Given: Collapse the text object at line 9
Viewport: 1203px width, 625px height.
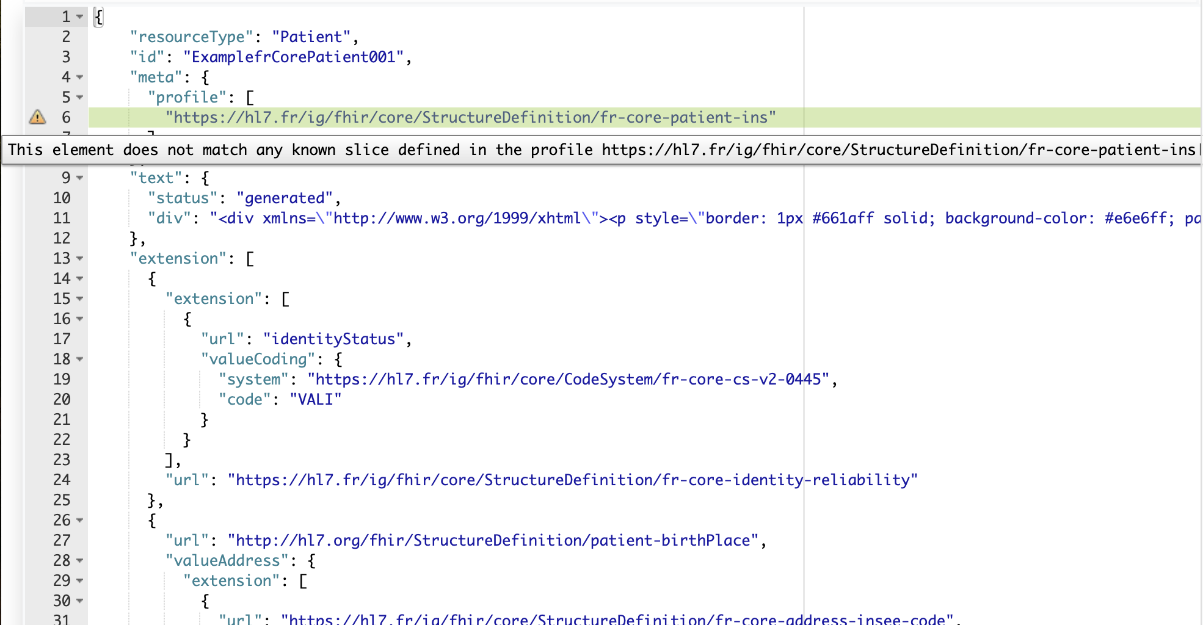Looking at the screenshot, I should click(x=80, y=178).
